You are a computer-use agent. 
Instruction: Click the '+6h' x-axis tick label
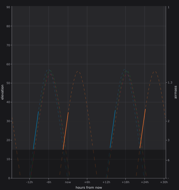pyautogui.click(x=87, y=182)
